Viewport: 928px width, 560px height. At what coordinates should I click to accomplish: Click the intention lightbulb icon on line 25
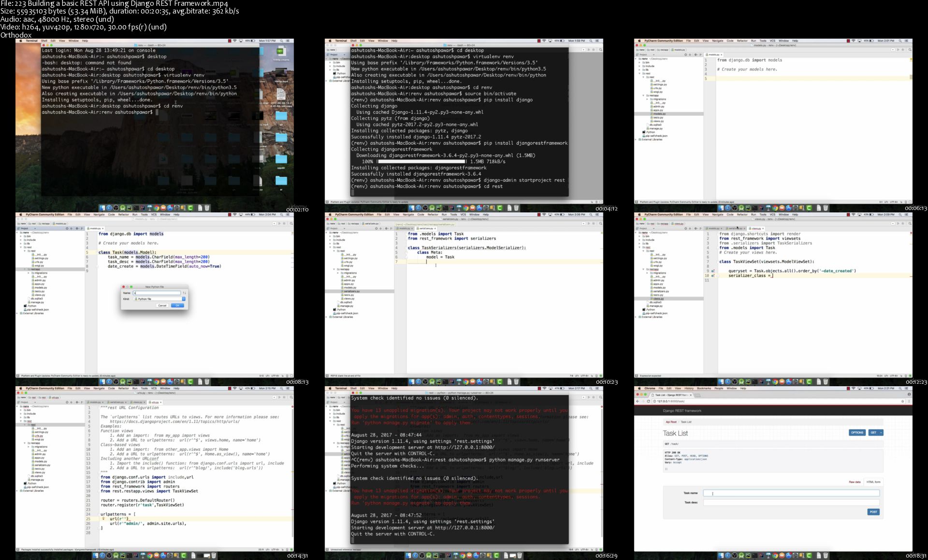103,519
